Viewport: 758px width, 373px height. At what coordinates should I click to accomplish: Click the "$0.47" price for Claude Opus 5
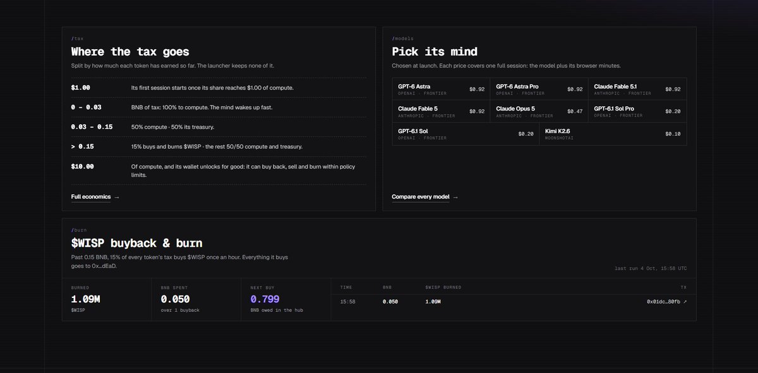[x=575, y=112]
